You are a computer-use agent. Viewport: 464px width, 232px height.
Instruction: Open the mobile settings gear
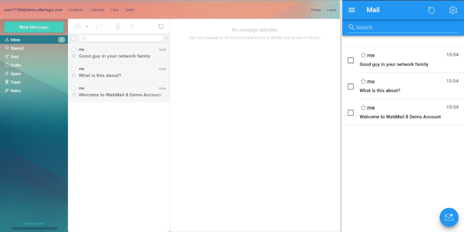[453, 10]
